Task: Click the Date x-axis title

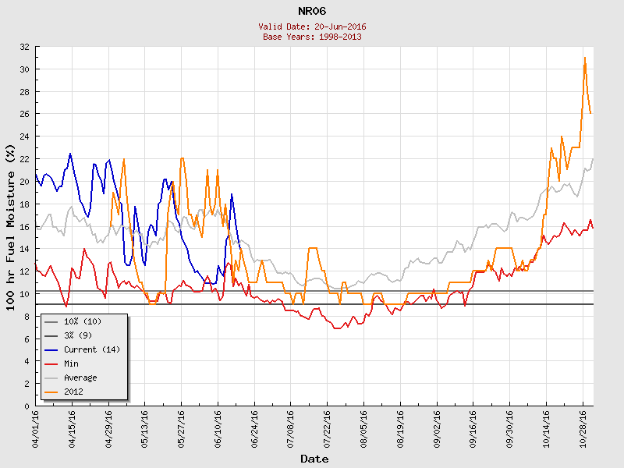Action: point(314,459)
